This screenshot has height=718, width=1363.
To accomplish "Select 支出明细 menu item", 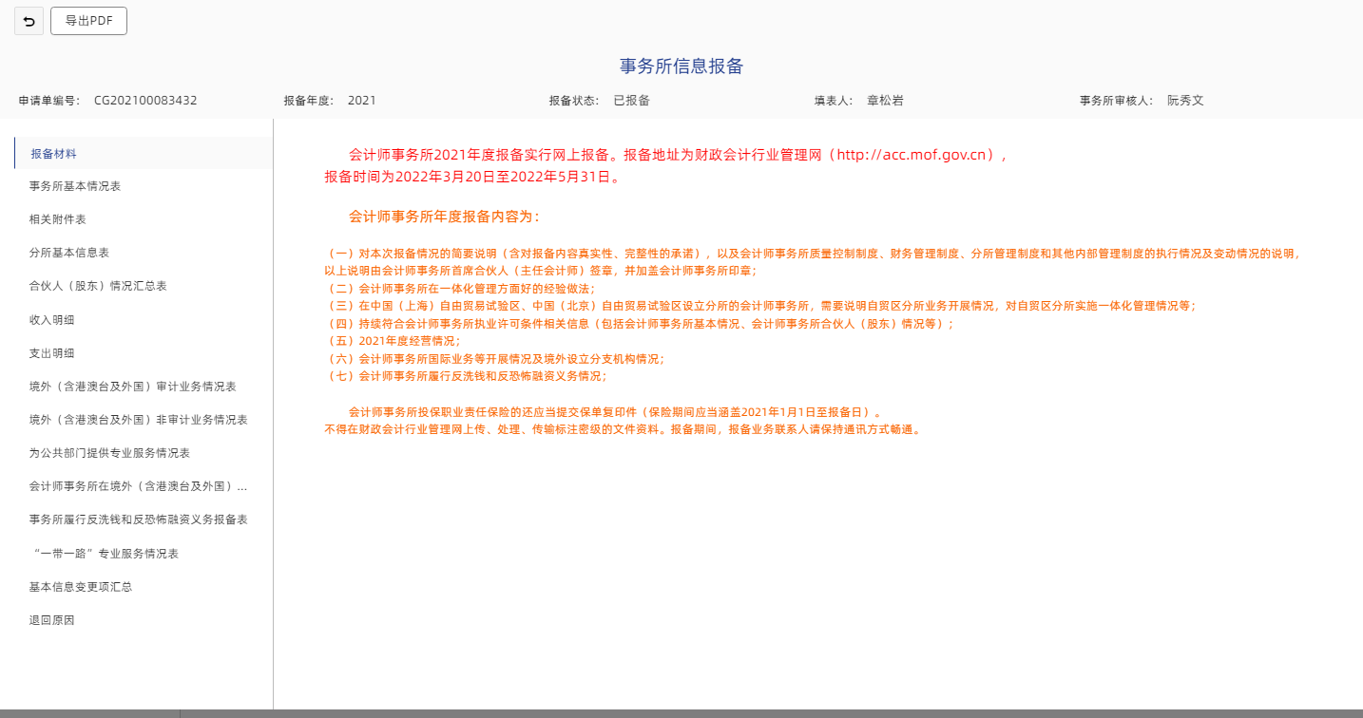I will 52,353.
